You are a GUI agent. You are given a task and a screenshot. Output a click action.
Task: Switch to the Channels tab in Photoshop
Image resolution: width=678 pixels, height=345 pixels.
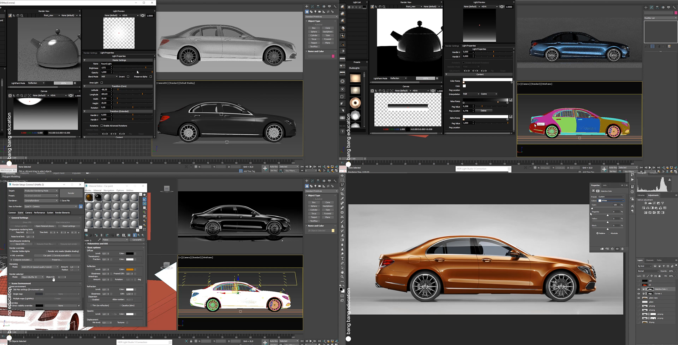coord(649,260)
